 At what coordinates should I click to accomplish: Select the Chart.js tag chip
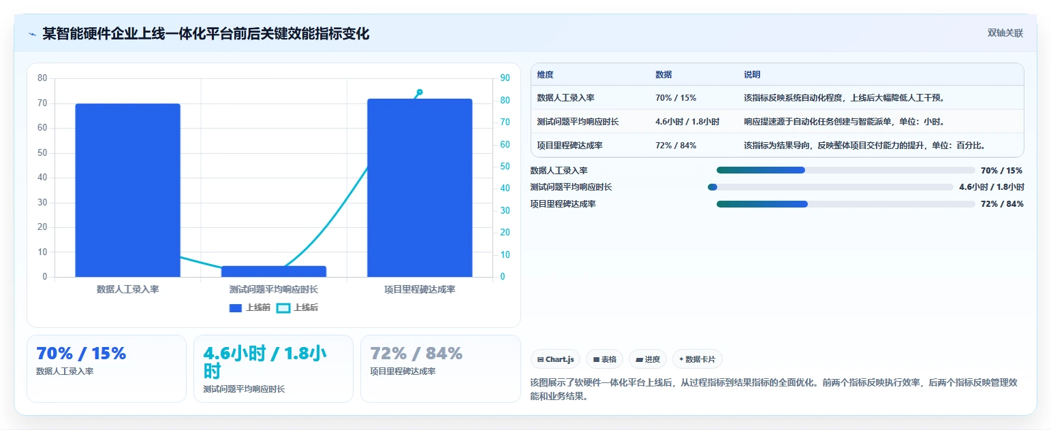[x=555, y=359]
